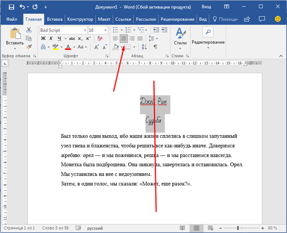Click the smiley feedback icon
The width and height of the screenshot is (287, 233).
pyautogui.click(x=277, y=19)
